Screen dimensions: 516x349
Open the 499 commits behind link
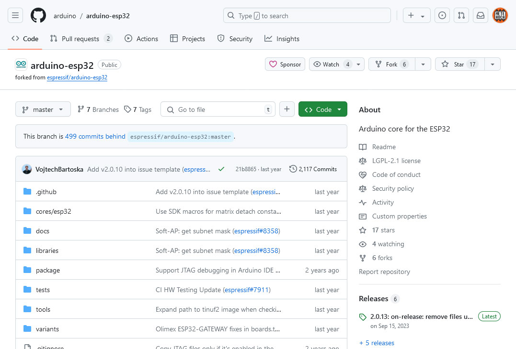95,136
